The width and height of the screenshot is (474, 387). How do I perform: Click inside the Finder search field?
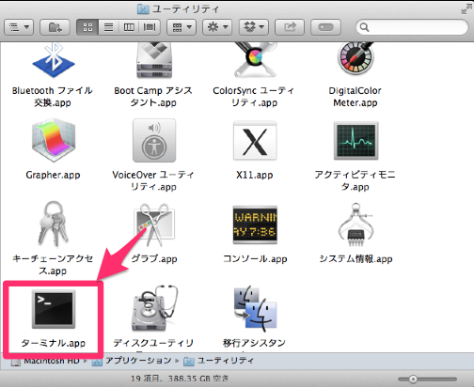click(x=412, y=27)
